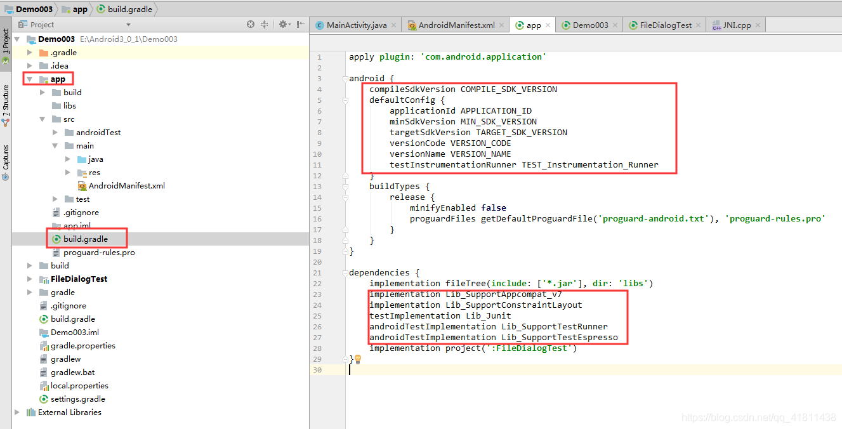Click the intention light bulb near line 29
Viewport: 842px width, 429px height.
coord(359,359)
